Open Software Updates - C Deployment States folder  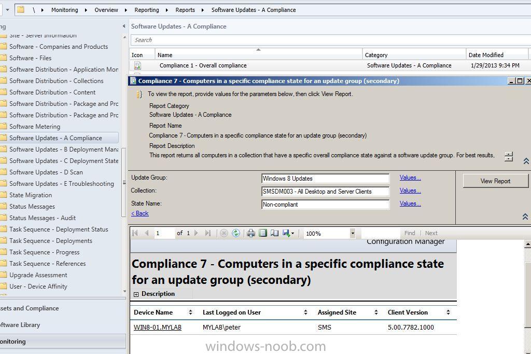point(64,161)
